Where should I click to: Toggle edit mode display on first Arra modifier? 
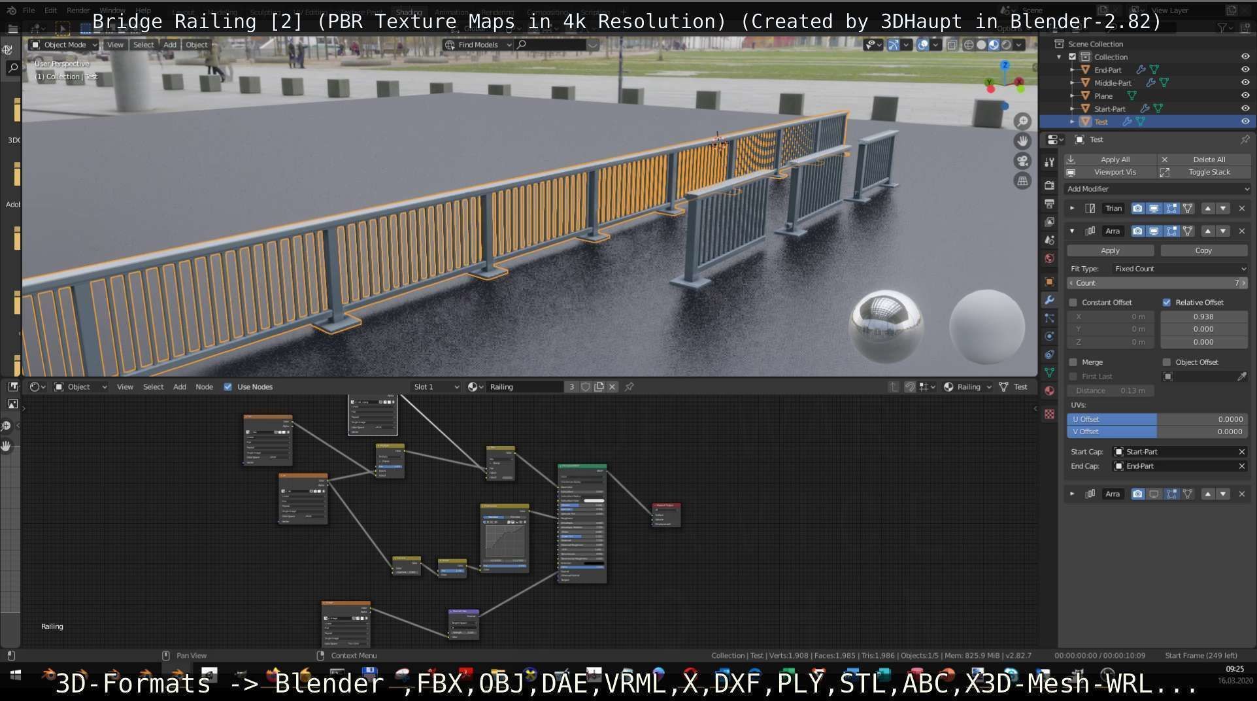coord(1171,231)
